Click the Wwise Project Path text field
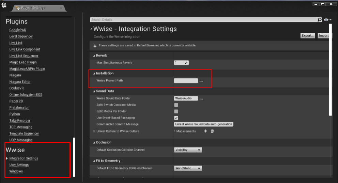The image size is (338, 183). 186,81
